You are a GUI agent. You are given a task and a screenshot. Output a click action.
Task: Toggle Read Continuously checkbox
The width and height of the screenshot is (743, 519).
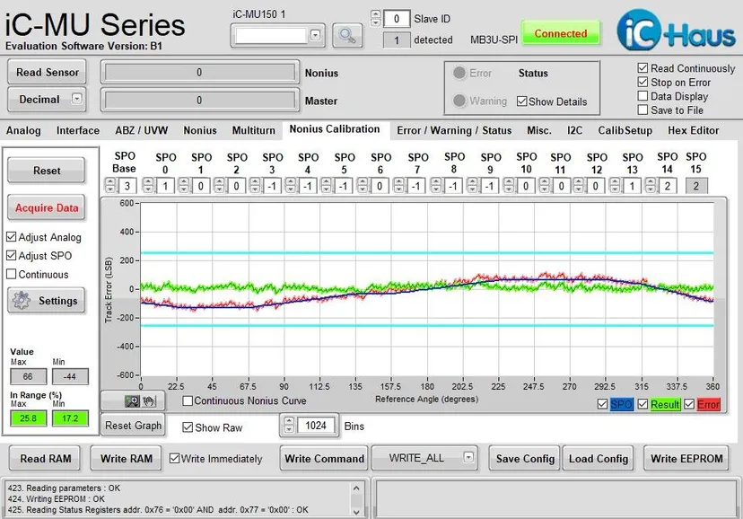coord(642,68)
